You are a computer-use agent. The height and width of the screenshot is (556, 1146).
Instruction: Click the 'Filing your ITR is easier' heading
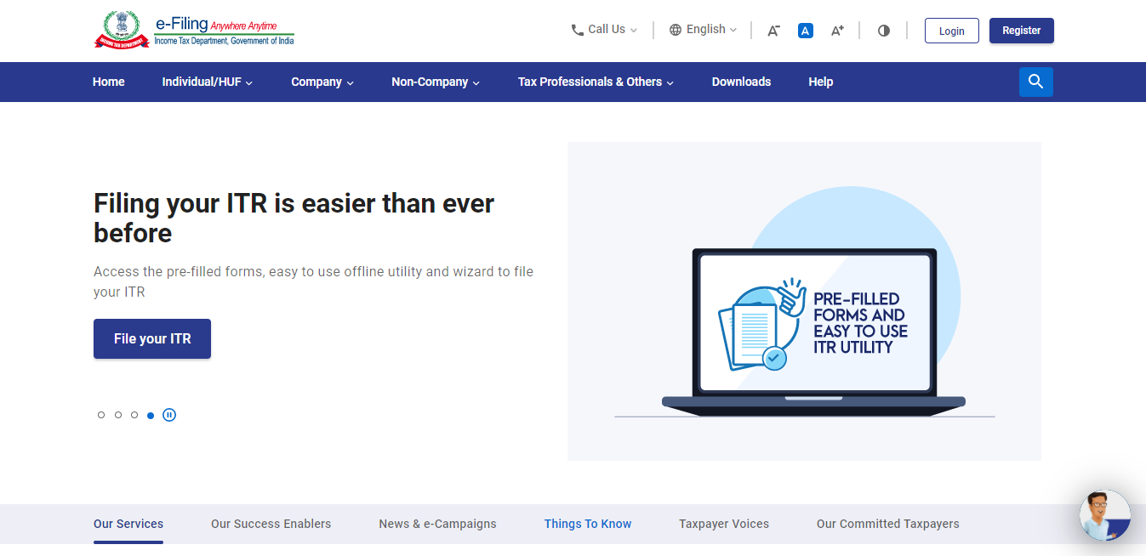click(x=294, y=218)
